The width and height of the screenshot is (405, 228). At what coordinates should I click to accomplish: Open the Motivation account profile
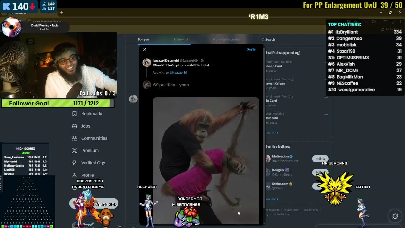pos(280,156)
